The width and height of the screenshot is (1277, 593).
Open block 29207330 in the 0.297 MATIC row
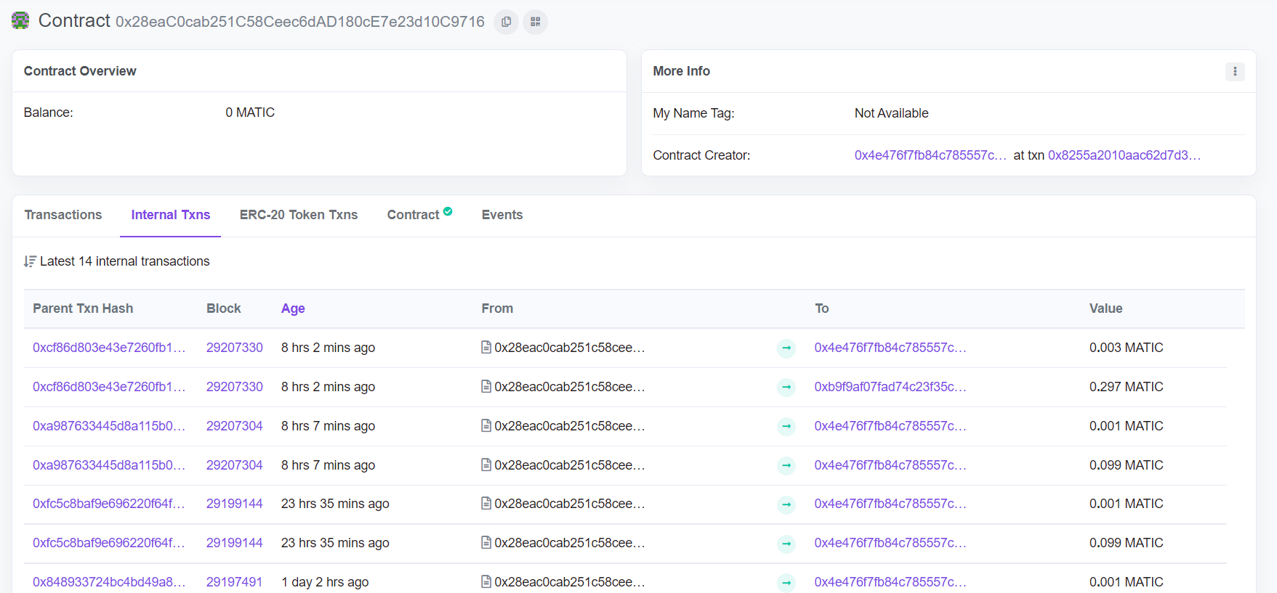235,387
